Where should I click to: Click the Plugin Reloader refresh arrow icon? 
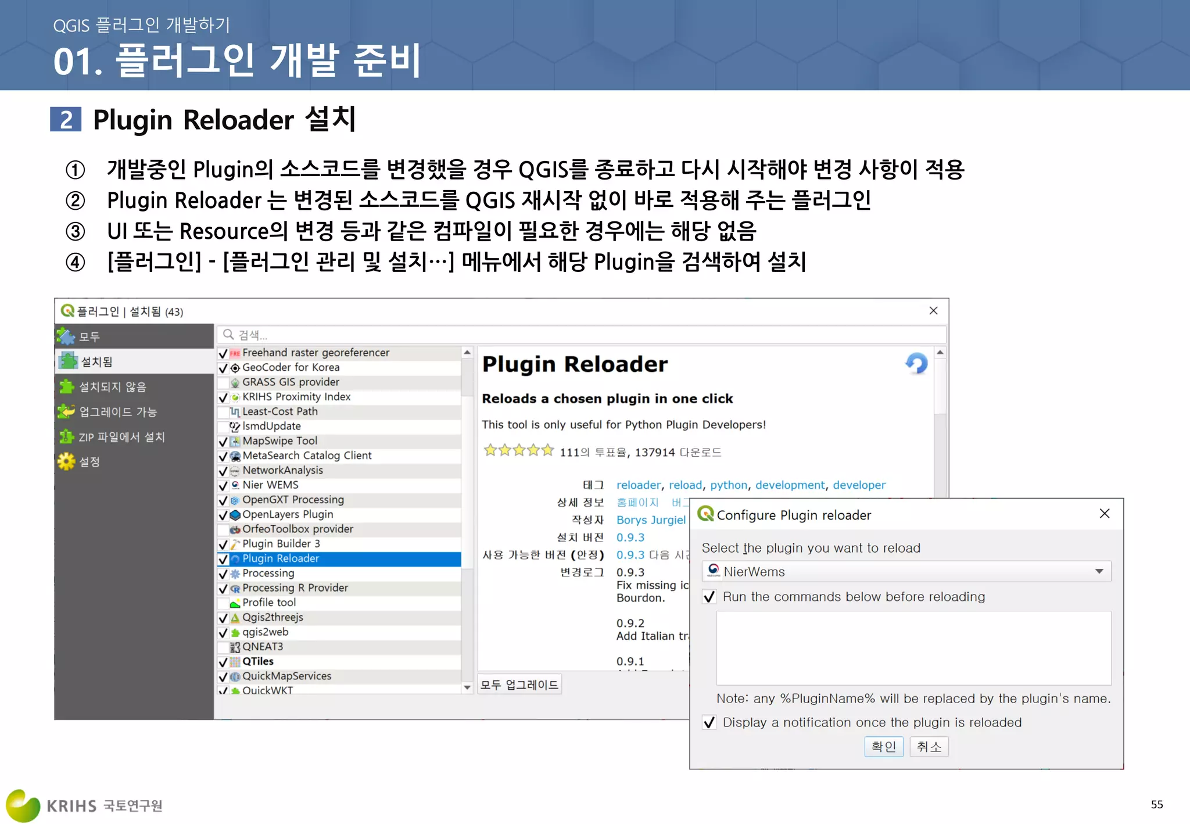click(x=916, y=364)
